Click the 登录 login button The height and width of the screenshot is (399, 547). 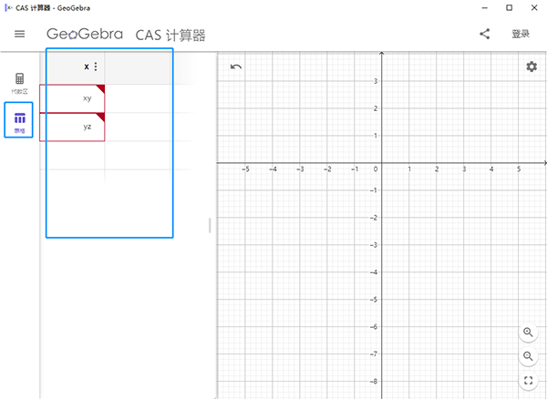click(x=520, y=35)
